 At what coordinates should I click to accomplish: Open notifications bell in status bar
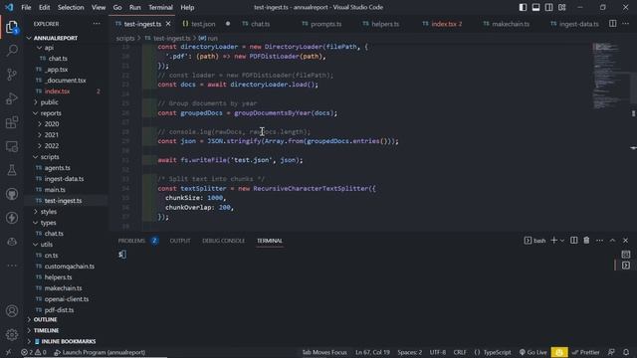pyautogui.click(x=626, y=352)
